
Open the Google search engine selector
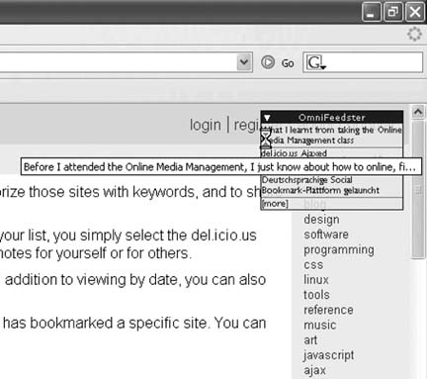pos(316,62)
